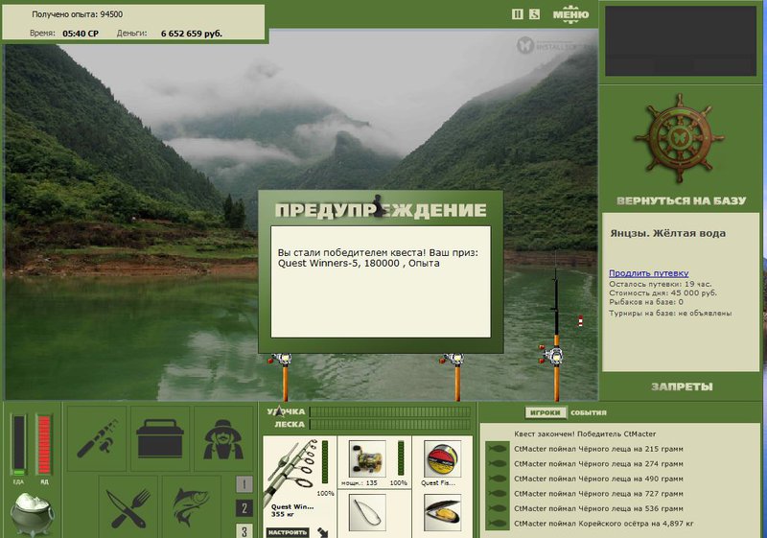Pause the game with the pause icon
This screenshot has width=767, height=538.
517,14
